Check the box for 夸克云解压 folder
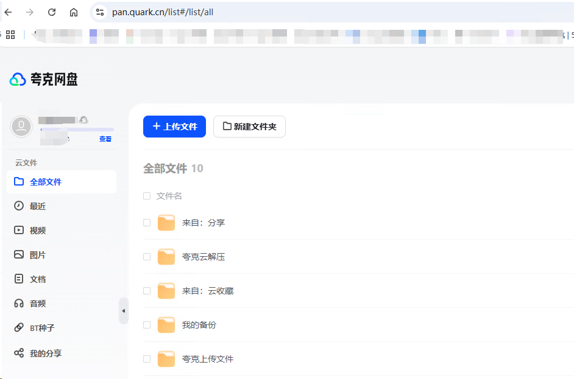The image size is (574, 379). pyautogui.click(x=147, y=257)
